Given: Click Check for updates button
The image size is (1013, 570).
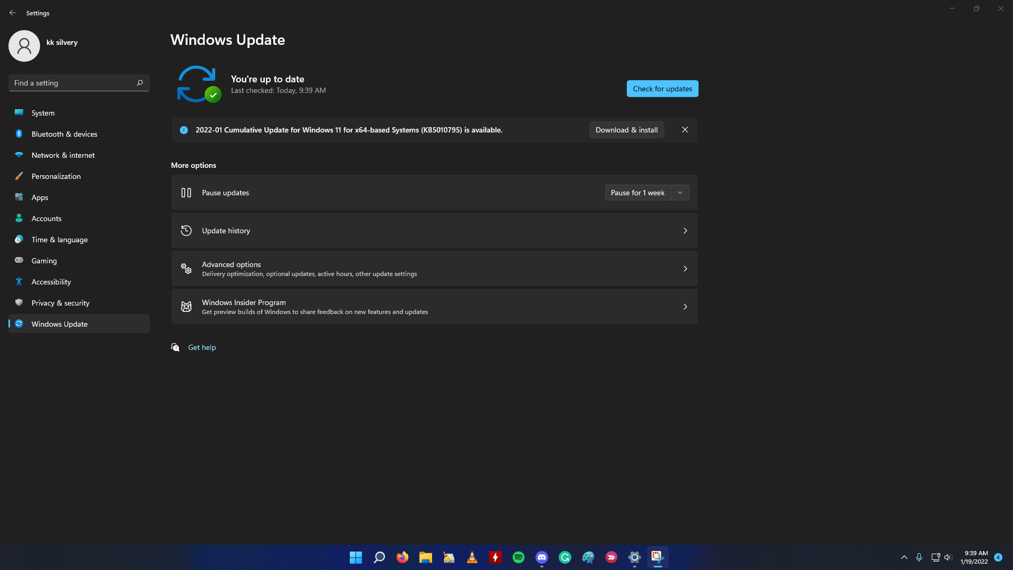Looking at the screenshot, I should (662, 88).
